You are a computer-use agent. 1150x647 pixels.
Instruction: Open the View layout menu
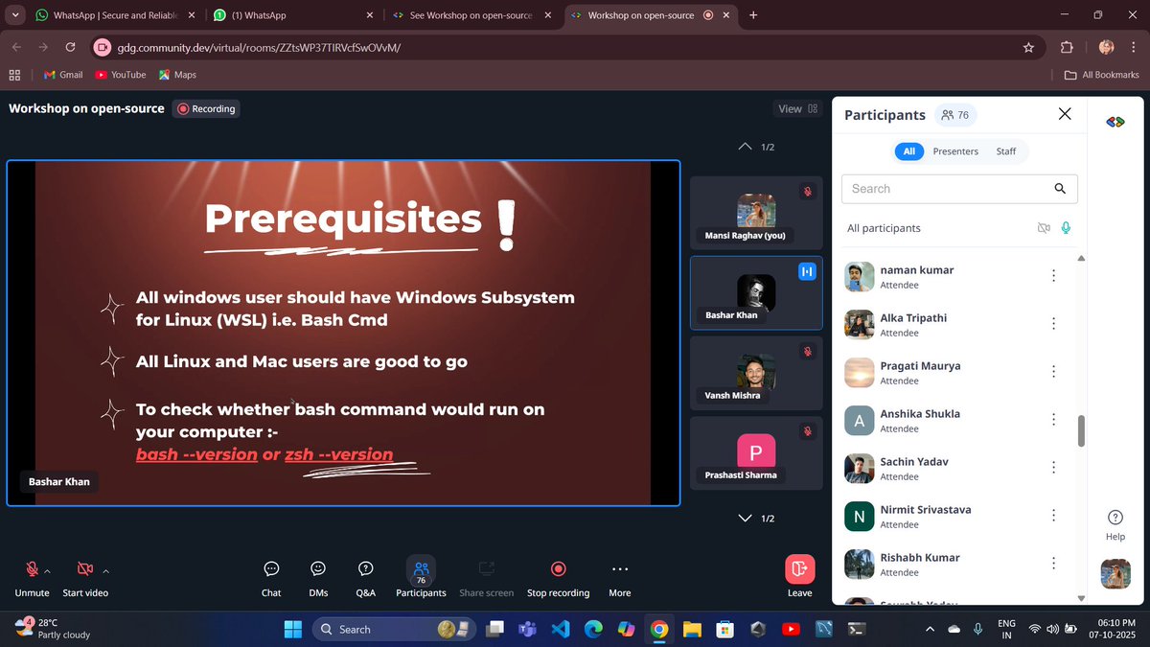coord(797,109)
